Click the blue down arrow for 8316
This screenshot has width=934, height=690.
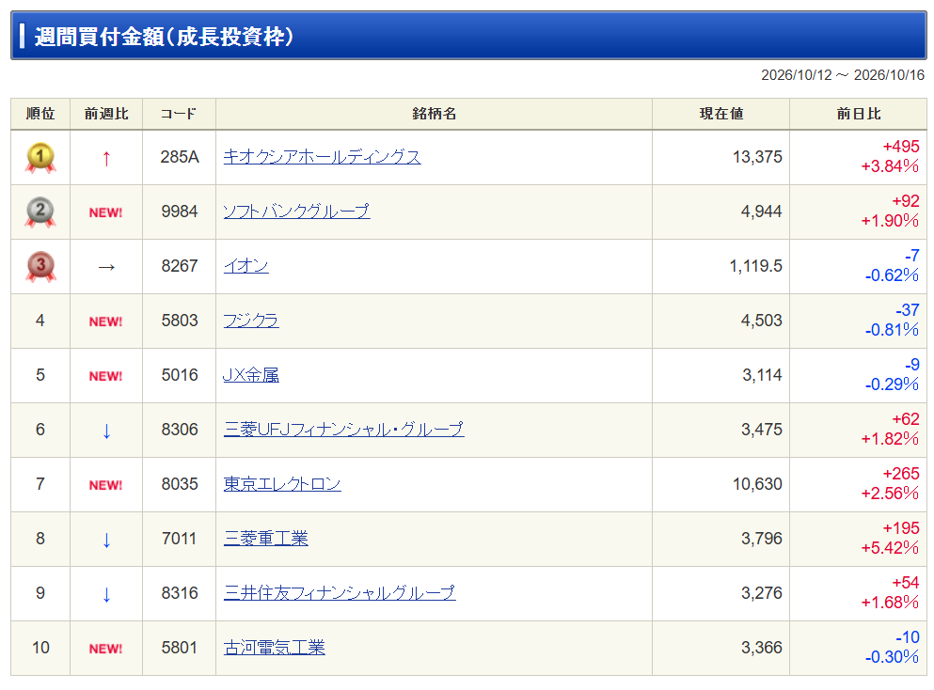pos(106,594)
